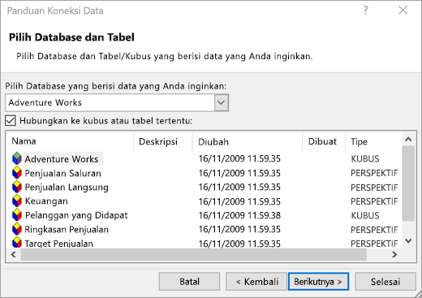422x298 pixels.
Task: Click PERSPEKTIF type of Keuangan row
Action: (x=374, y=201)
